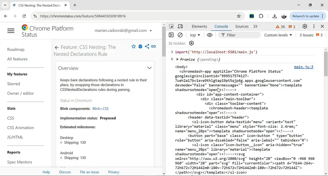Open Starred features
This screenshot has height=176, width=328.
tap(14, 84)
